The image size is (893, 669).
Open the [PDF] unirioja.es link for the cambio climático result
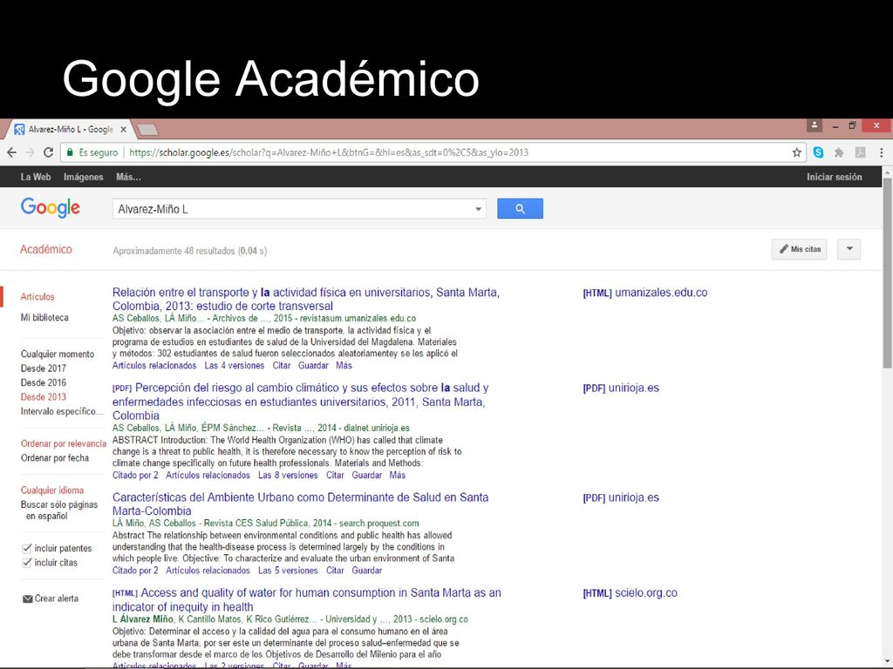tap(621, 388)
